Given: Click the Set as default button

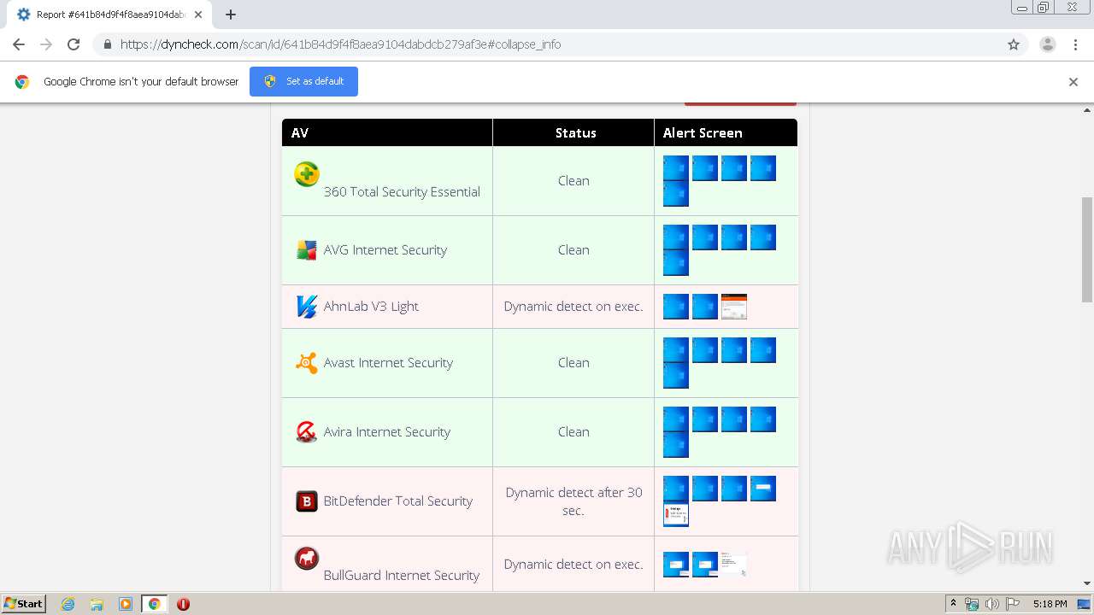Looking at the screenshot, I should 303,81.
